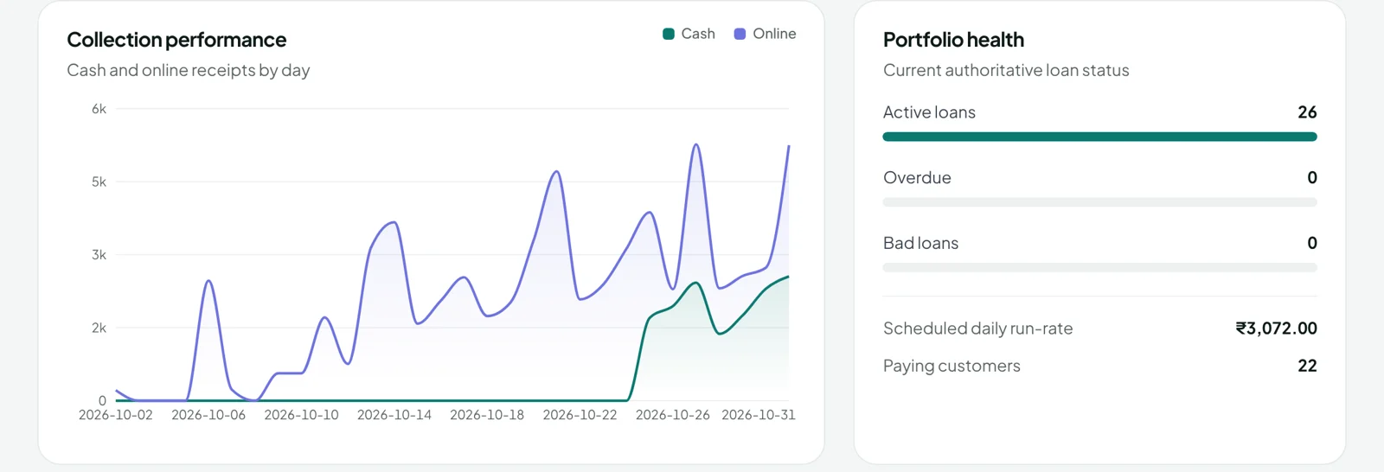Click the 3k y-axis label
Screen dimensions: 1384x472
[99, 255]
